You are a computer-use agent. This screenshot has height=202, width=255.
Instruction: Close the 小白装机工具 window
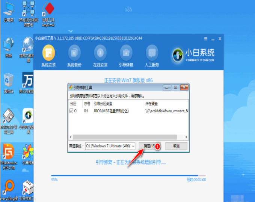coord(220,39)
